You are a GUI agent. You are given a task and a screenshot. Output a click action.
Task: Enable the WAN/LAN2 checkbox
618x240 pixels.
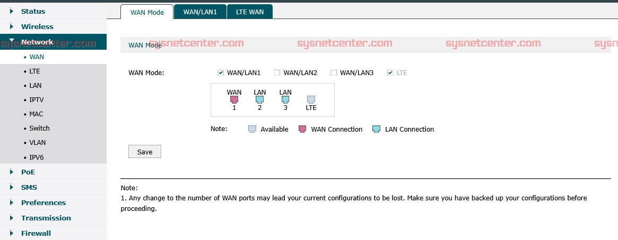click(277, 72)
